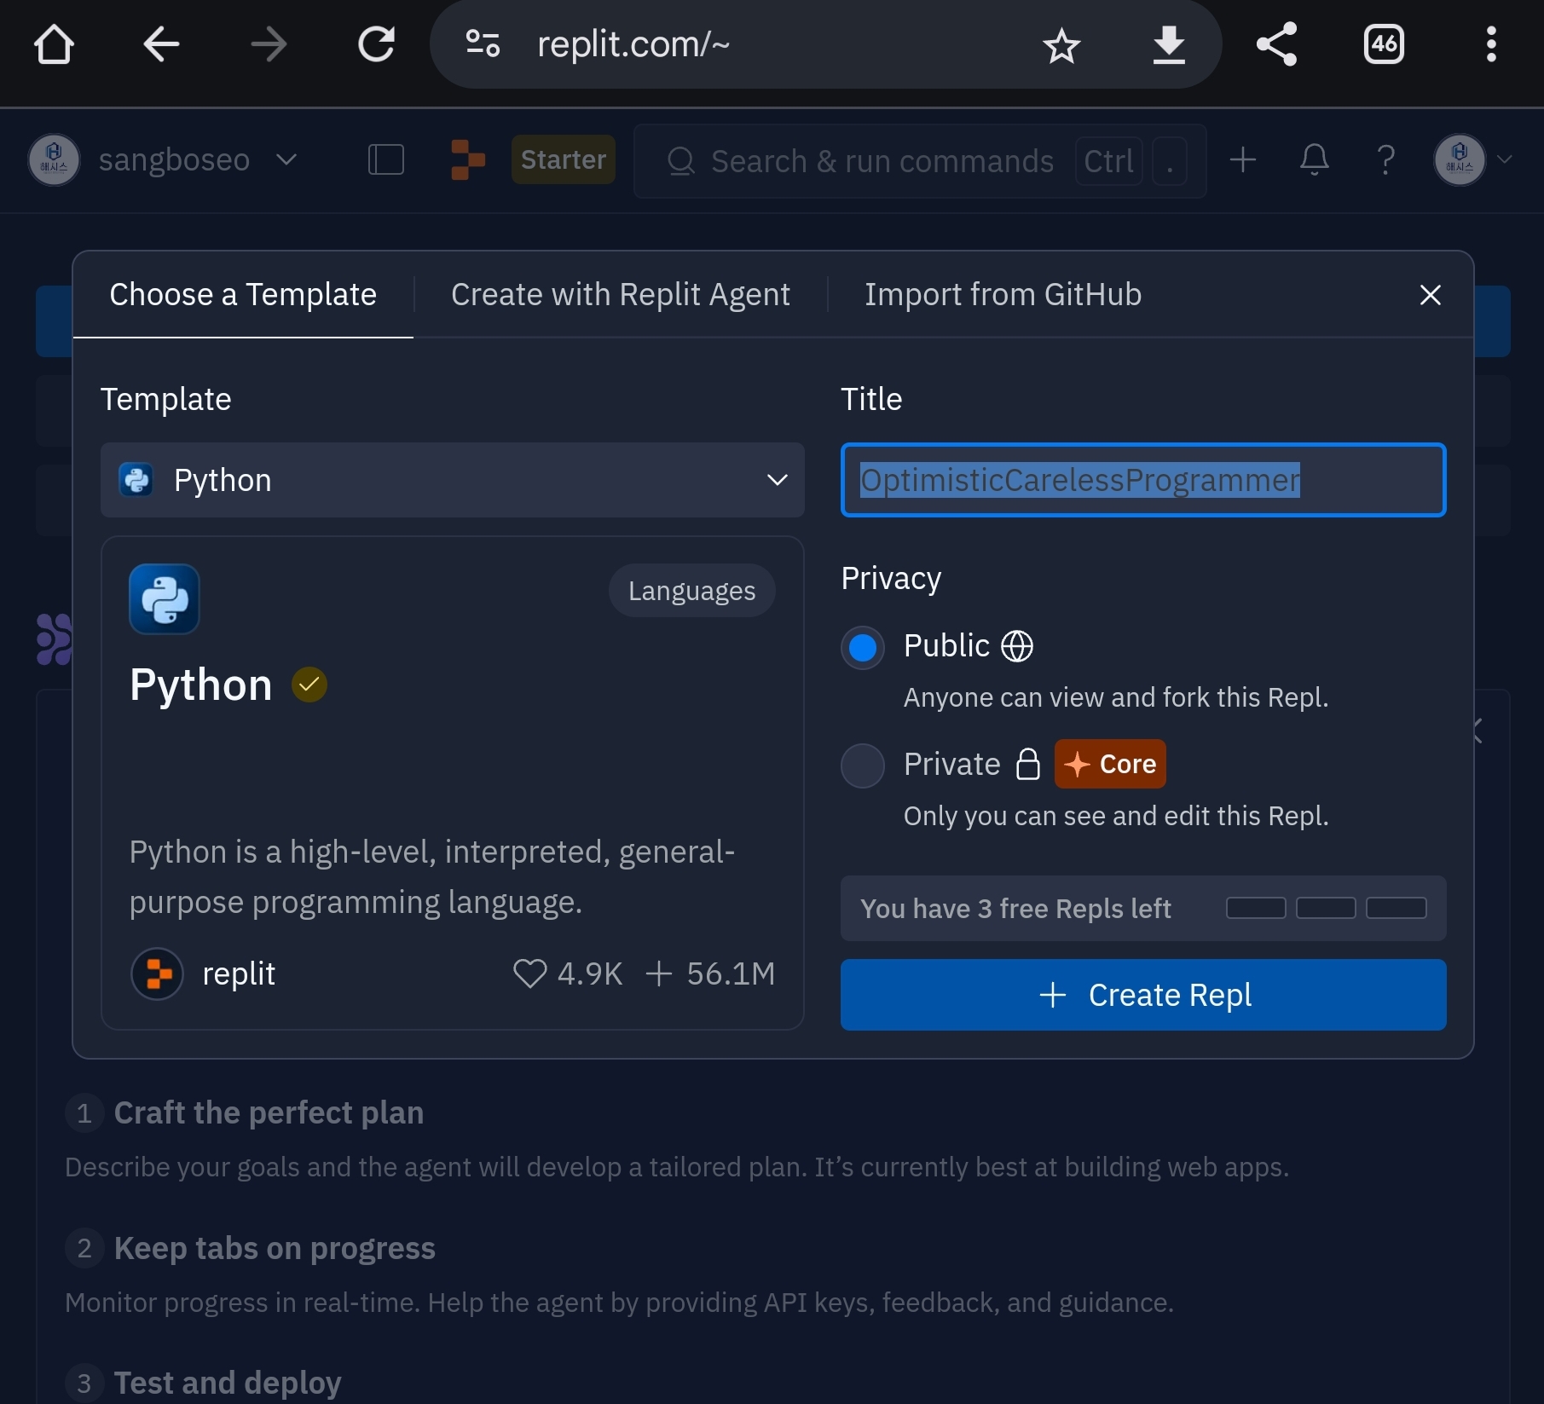1544x1404 pixels.
Task: Focus the Search & run commands field
Action: point(920,161)
